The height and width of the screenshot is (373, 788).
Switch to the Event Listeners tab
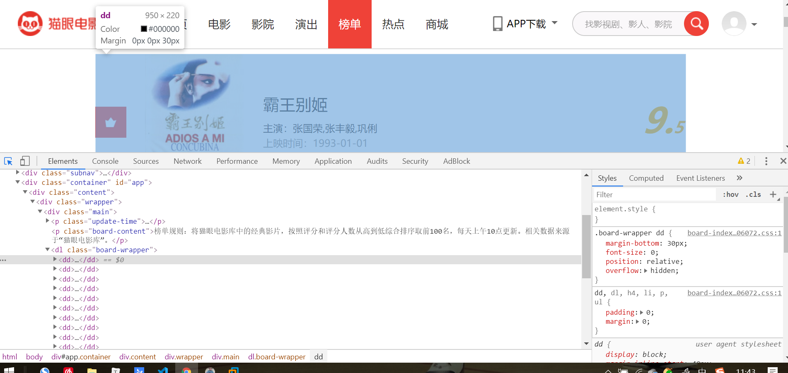point(701,178)
